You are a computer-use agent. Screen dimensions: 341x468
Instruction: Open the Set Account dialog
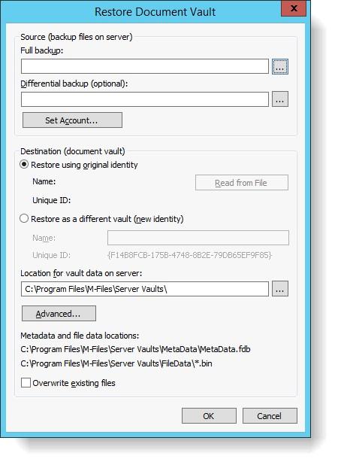[x=72, y=120]
